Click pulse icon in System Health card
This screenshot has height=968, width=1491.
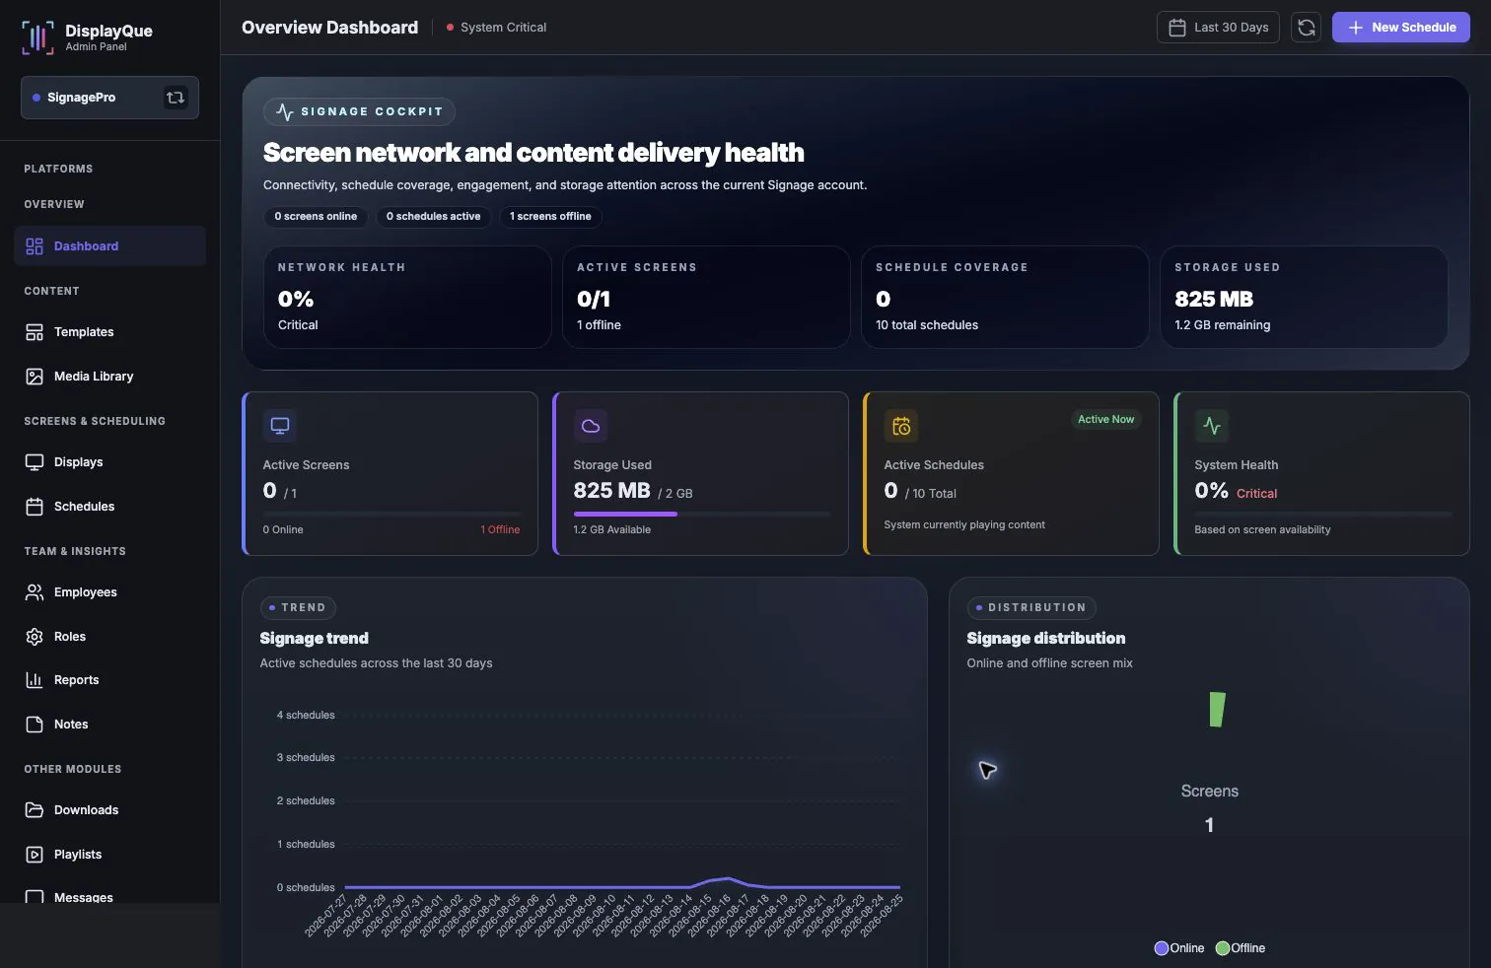click(1212, 426)
